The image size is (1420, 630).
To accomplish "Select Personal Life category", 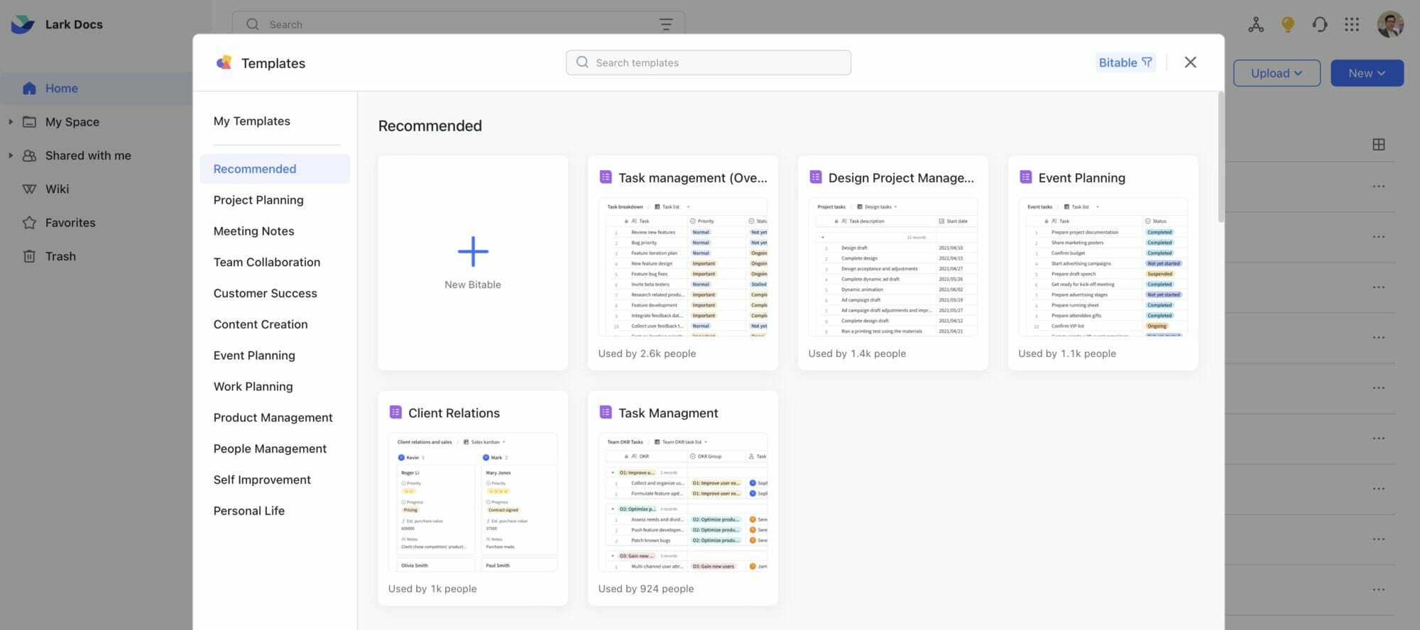I will 248,511.
